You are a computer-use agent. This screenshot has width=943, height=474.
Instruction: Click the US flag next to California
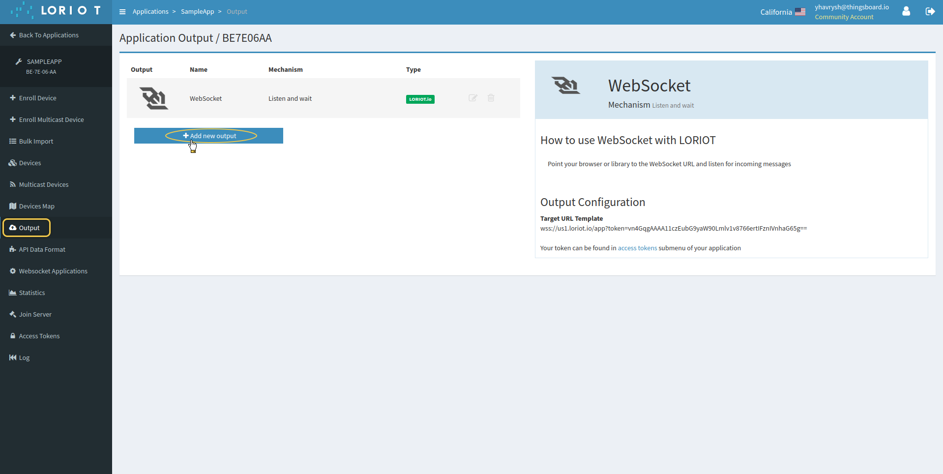[x=800, y=12]
